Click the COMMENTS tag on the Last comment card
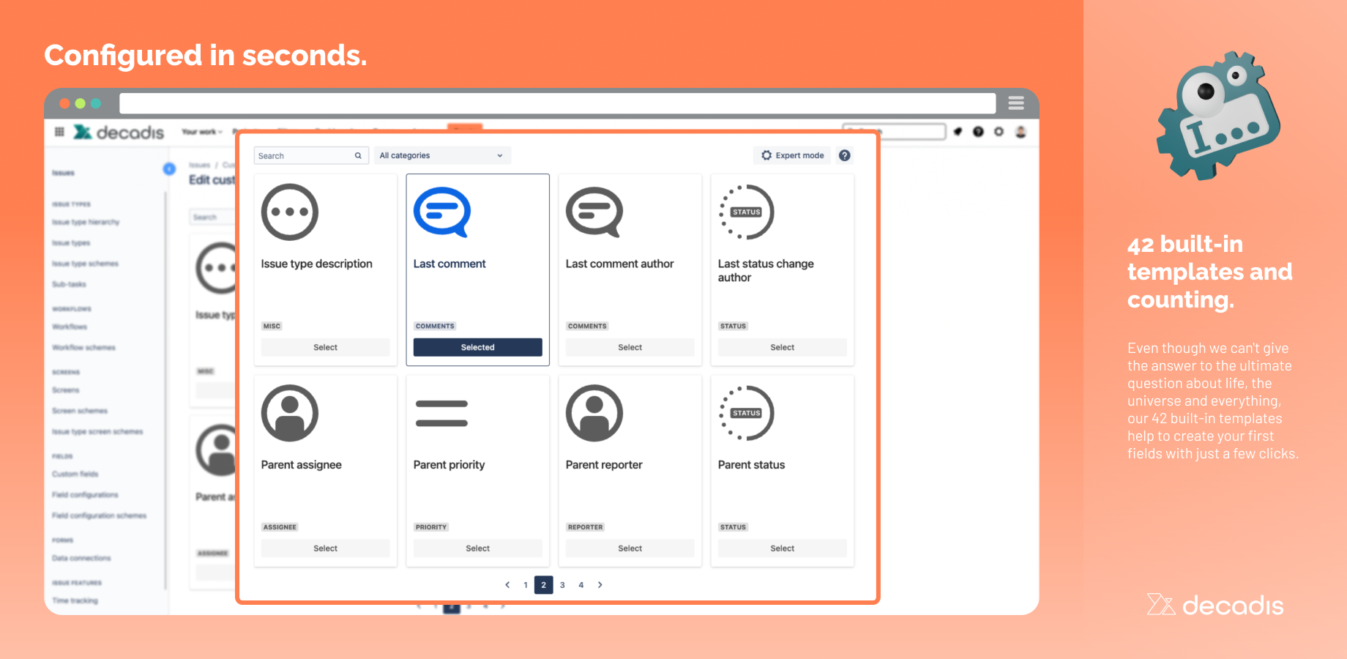Viewport: 1347px width, 659px height. point(435,326)
